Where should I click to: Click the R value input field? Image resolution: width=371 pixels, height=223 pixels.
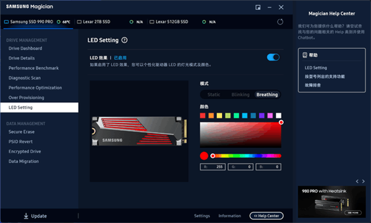coord(213,167)
